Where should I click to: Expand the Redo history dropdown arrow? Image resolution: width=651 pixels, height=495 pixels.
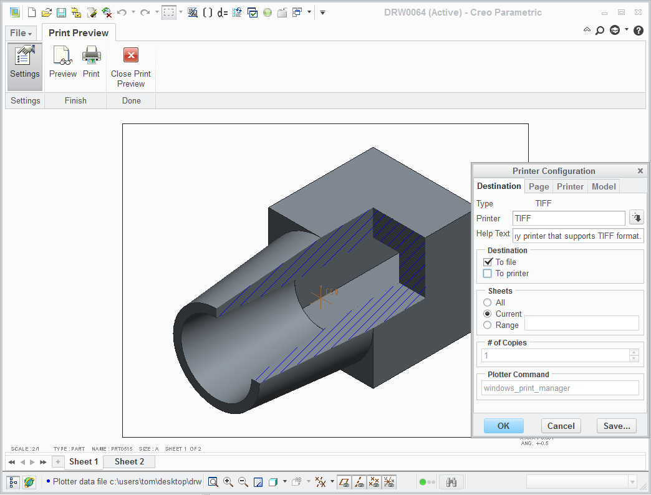coord(157,12)
